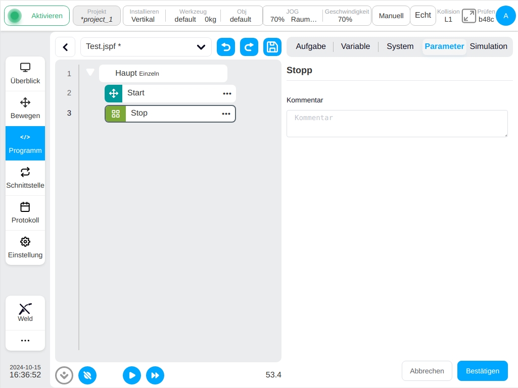This screenshot has width=518, height=388.
Task: Collapse the Haupt program triangle
Action: (x=90, y=72)
